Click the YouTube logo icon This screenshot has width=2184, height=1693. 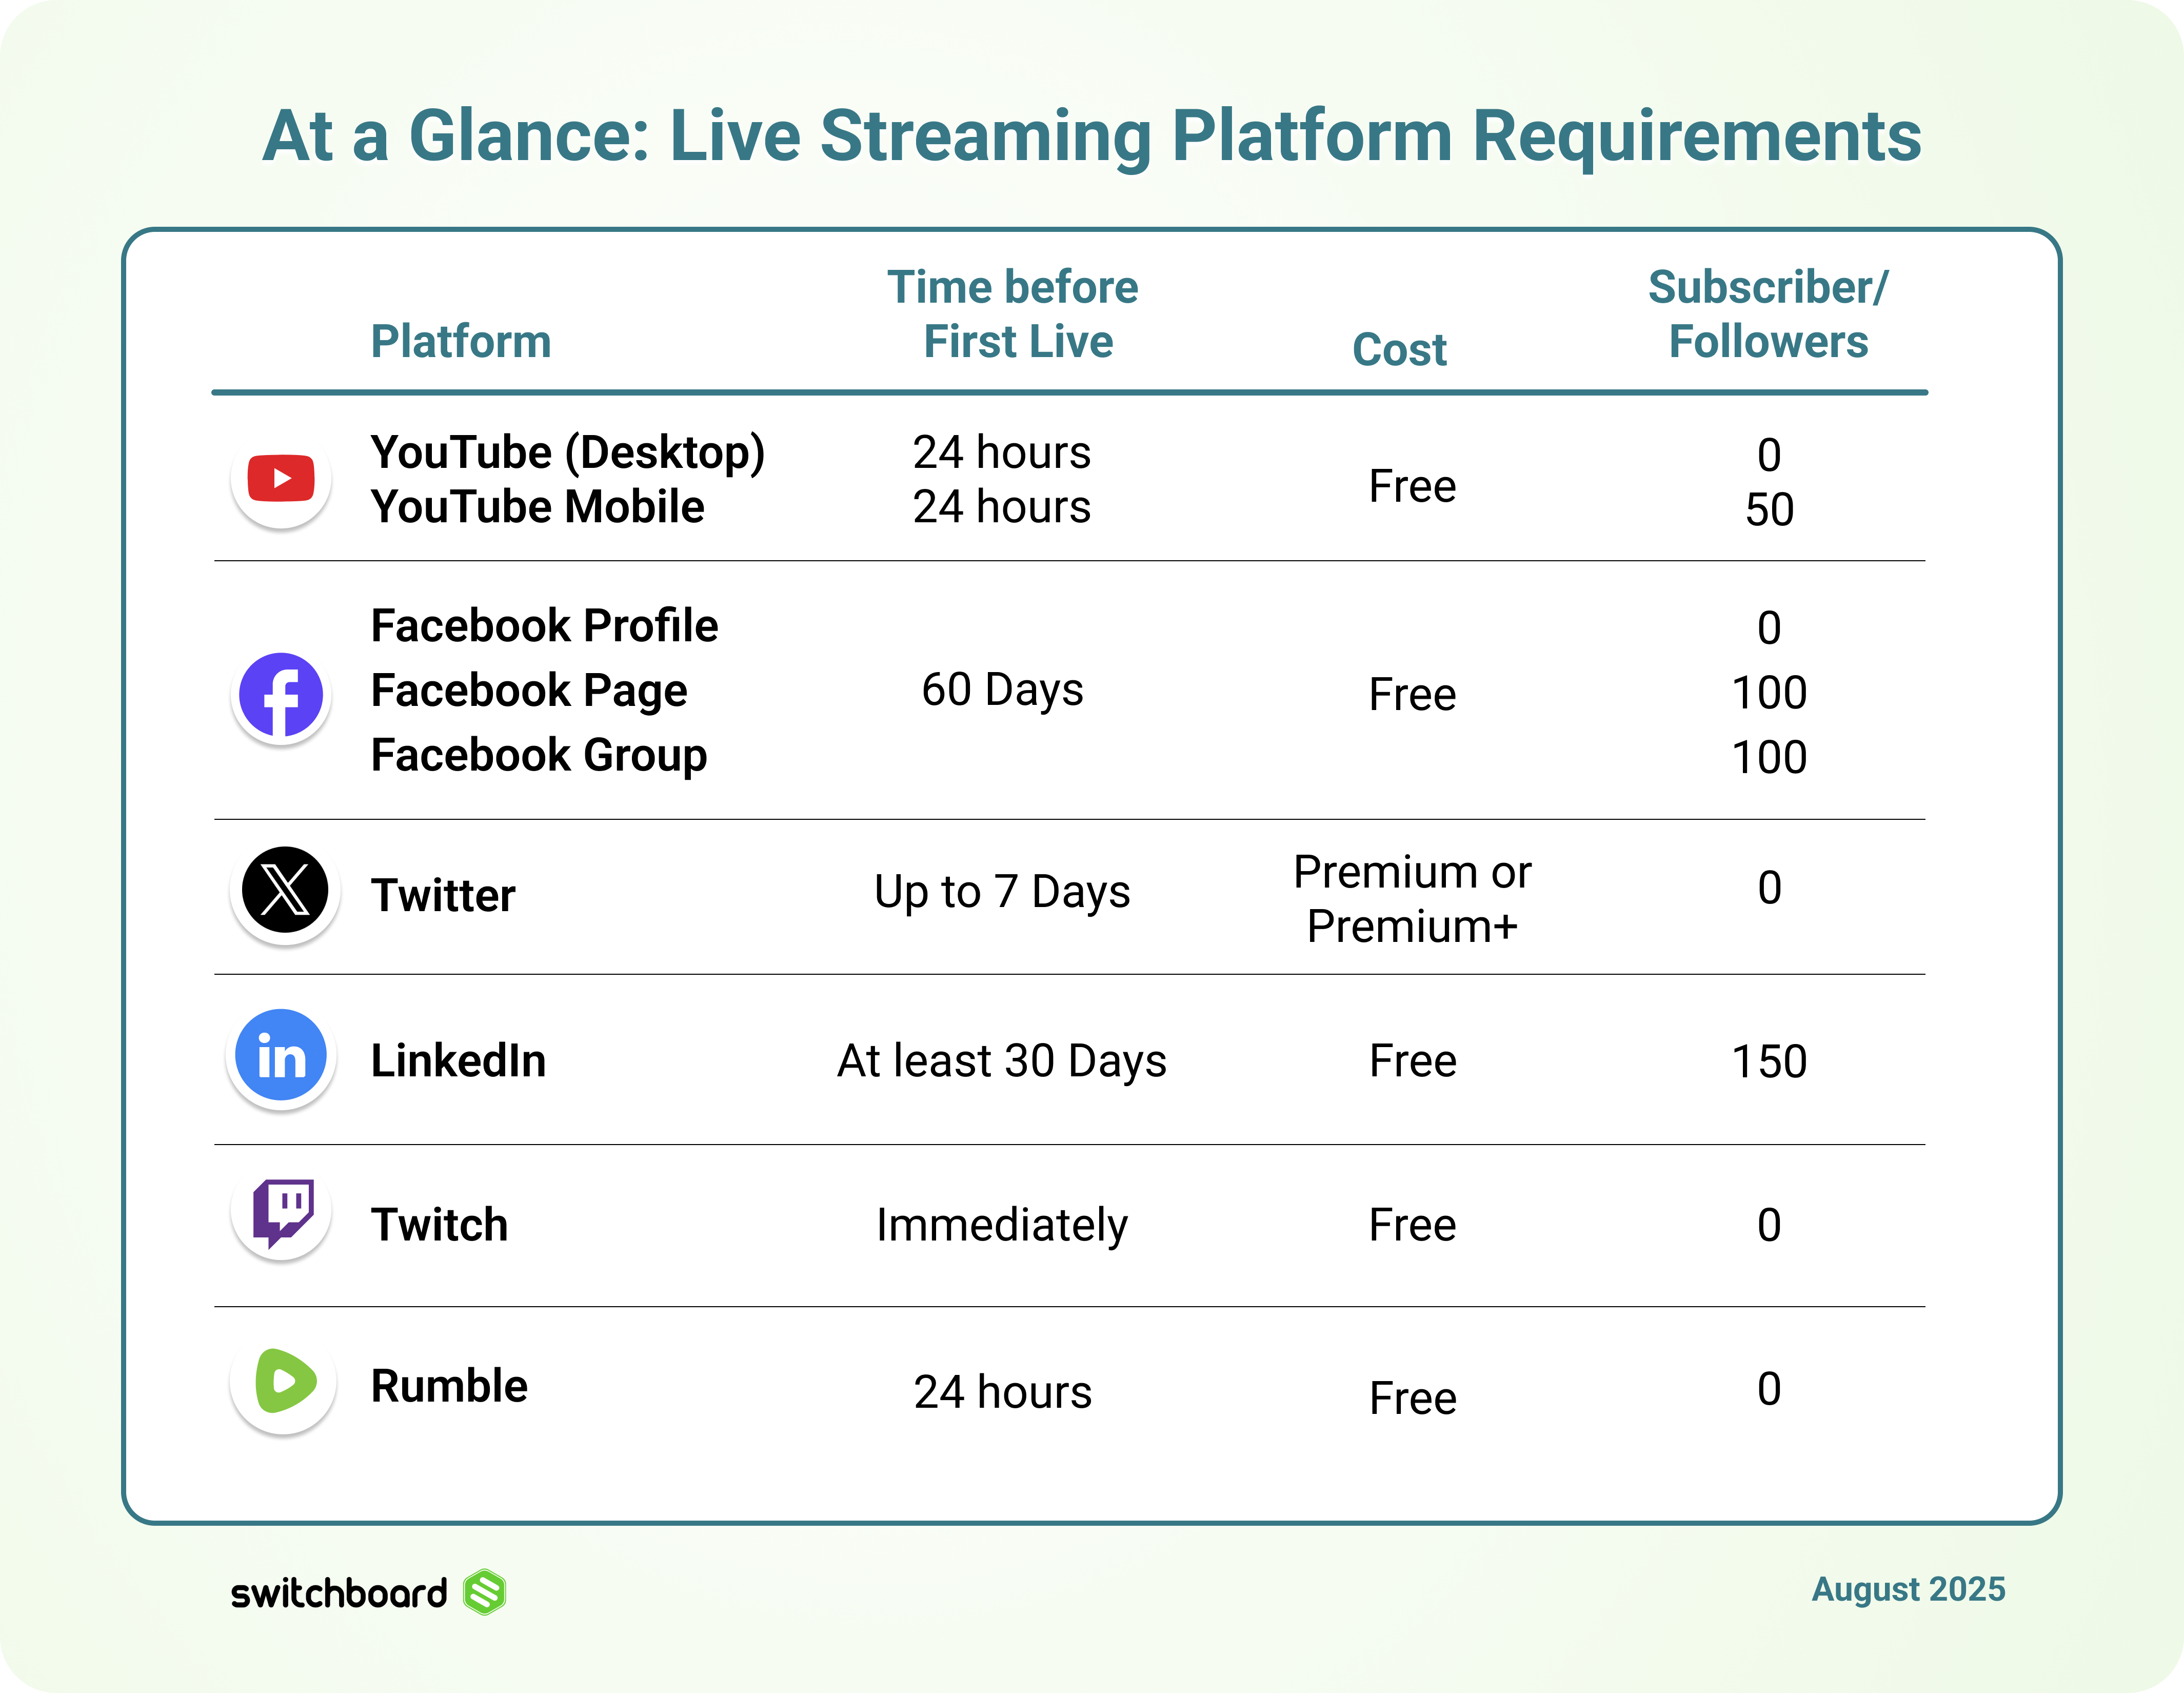click(281, 478)
